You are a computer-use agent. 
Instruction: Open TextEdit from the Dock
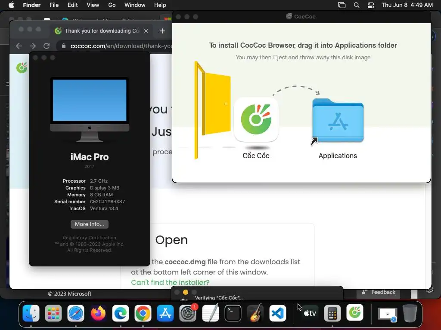(x=210, y=313)
